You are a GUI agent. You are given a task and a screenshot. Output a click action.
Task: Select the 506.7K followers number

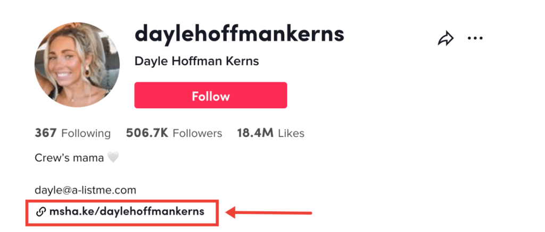click(x=147, y=133)
